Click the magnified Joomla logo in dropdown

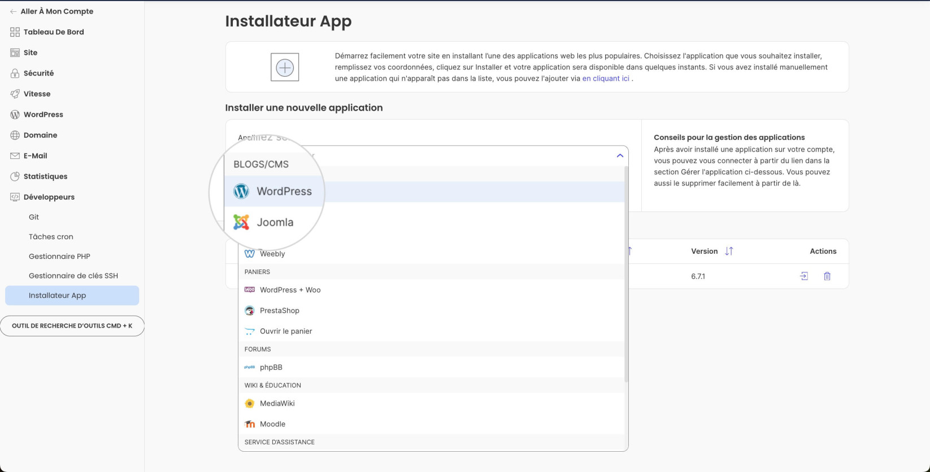coord(241,222)
